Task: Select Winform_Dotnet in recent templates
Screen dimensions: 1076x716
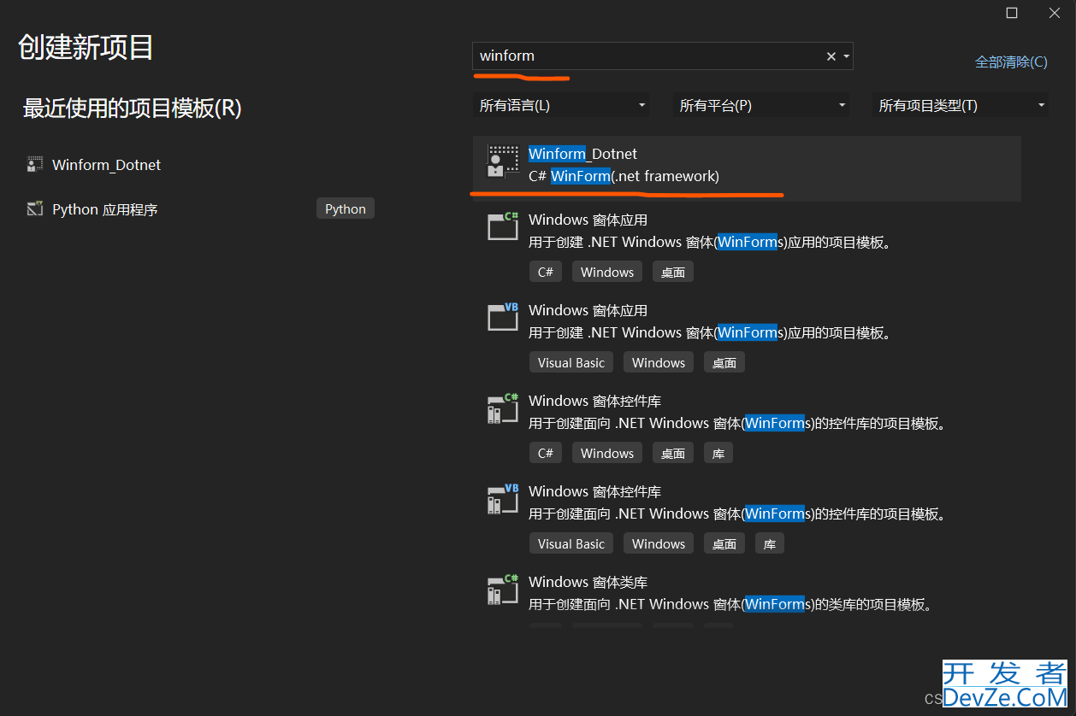Action: point(106,165)
